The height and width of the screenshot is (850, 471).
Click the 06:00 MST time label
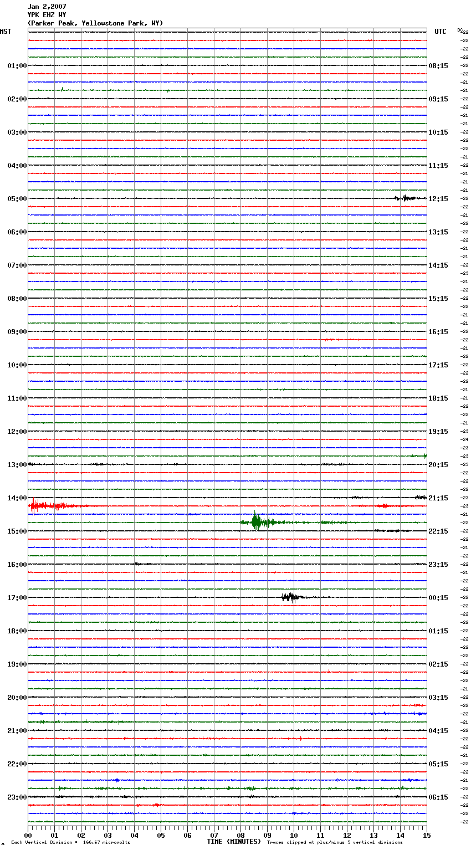pyautogui.click(x=17, y=232)
